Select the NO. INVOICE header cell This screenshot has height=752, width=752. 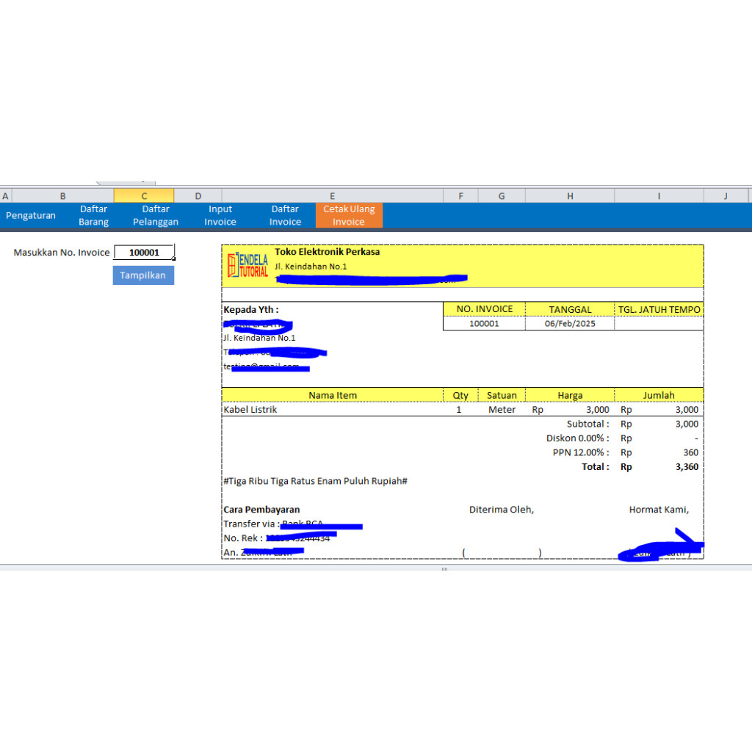coord(483,308)
